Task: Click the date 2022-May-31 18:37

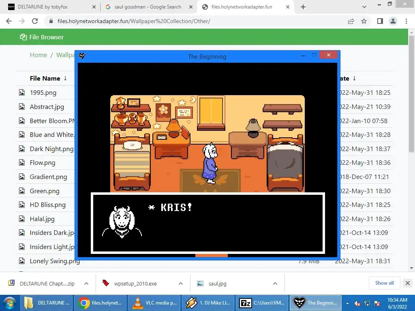Action: point(365,149)
